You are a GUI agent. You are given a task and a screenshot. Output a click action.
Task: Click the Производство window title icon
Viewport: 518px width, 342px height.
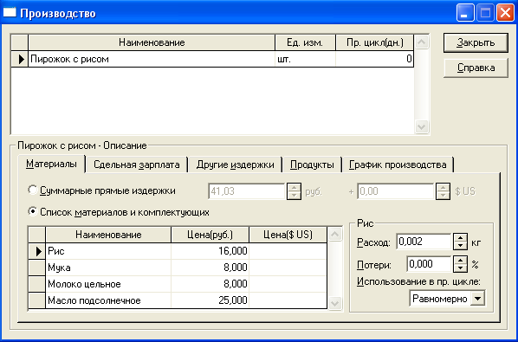coord(10,12)
